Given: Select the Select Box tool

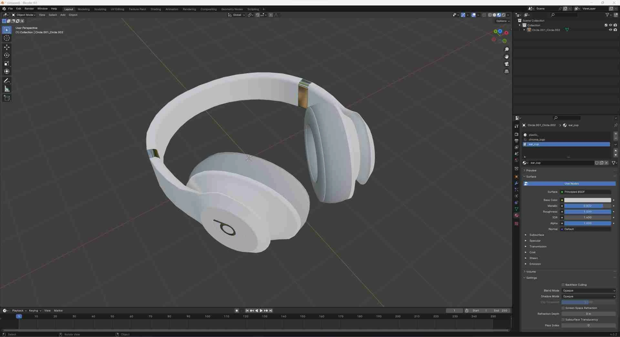Looking at the screenshot, I should [x=7, y=30].
